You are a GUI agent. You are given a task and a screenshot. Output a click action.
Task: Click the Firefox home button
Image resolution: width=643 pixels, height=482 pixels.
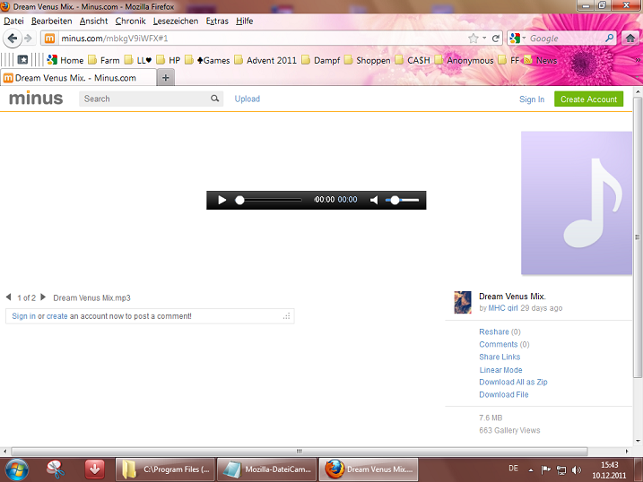click(x=631, y=39)
